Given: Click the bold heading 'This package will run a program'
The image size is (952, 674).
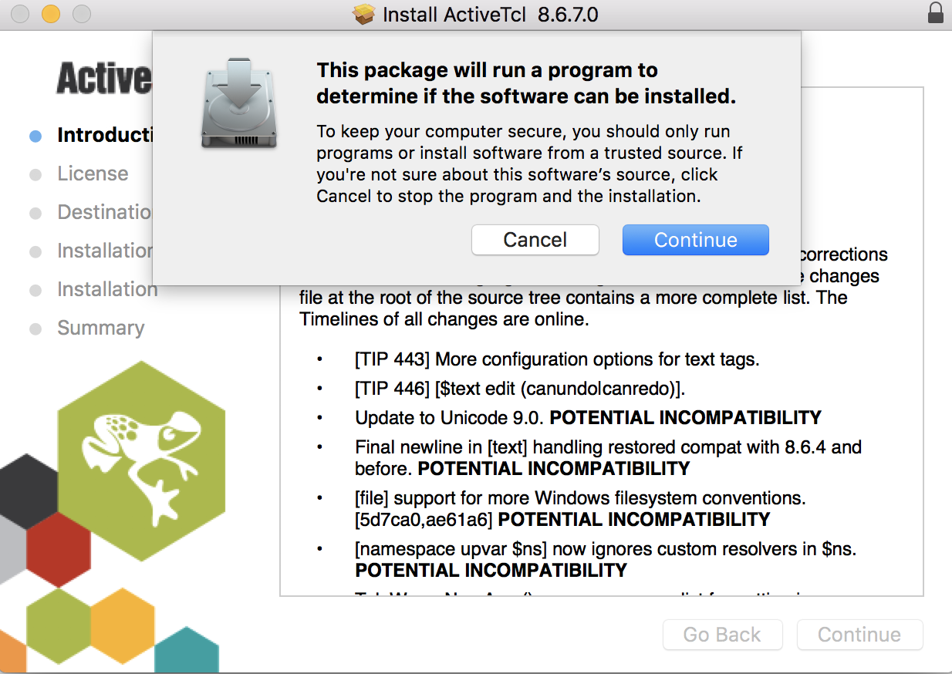Looking at the screenshot, I should [526, 83].
